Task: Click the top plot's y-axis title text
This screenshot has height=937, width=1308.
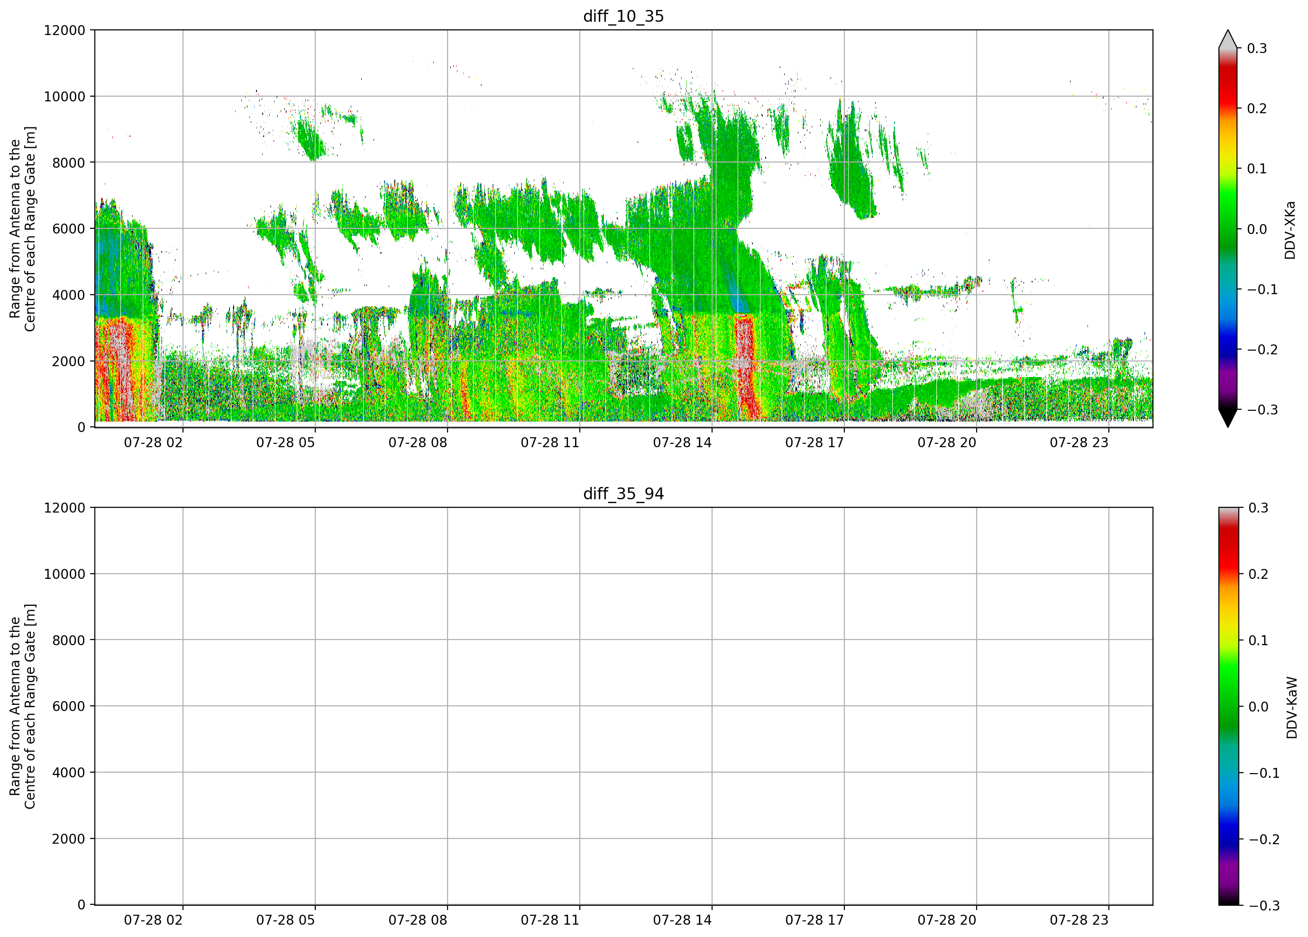Action: point(22,229)
